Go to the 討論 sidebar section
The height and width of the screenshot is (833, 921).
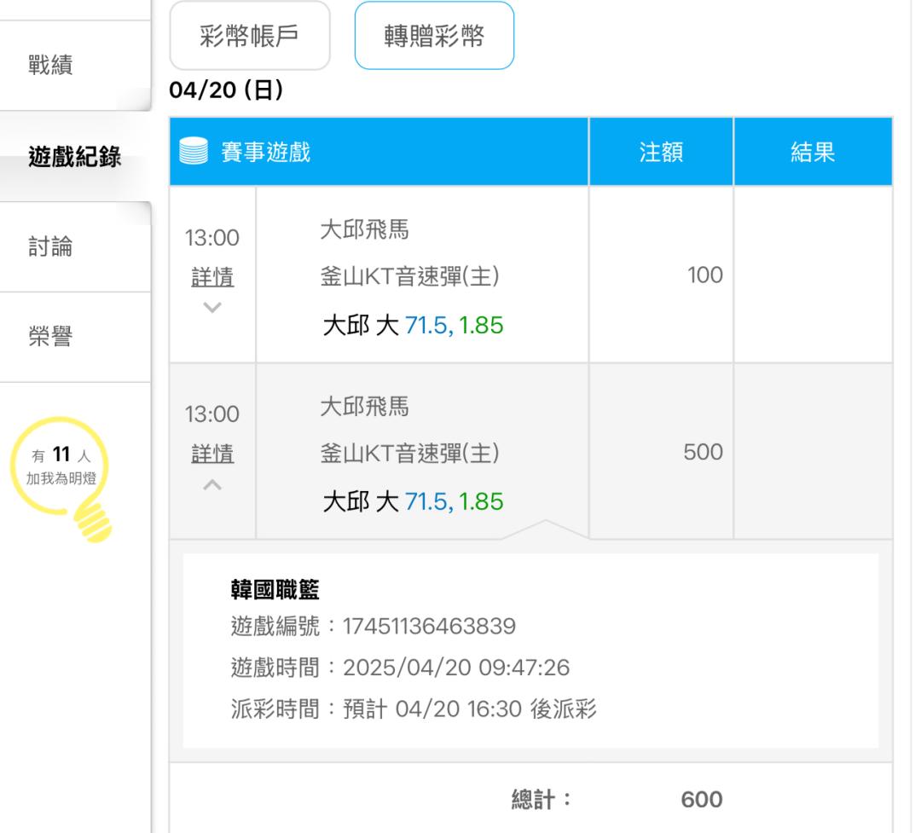click(50, 246)
